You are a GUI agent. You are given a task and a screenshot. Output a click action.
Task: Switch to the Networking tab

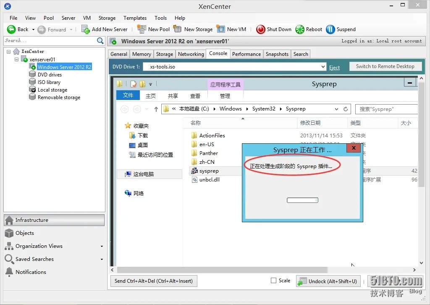(x=191, y=54)
